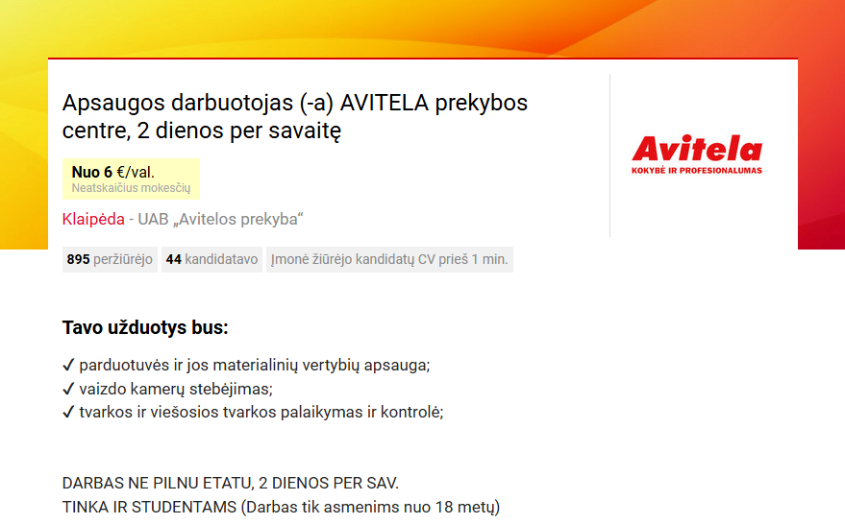845x524 pixels.
Task: Click the tvarkos ir viešosios tvarkos line
Action: (x=253, y=412)
